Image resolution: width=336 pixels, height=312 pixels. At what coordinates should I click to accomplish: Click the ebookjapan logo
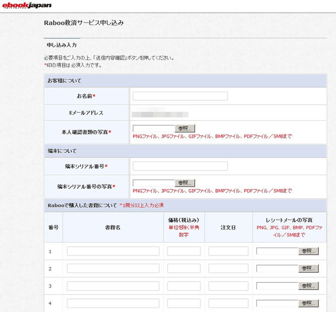point(27,5)
